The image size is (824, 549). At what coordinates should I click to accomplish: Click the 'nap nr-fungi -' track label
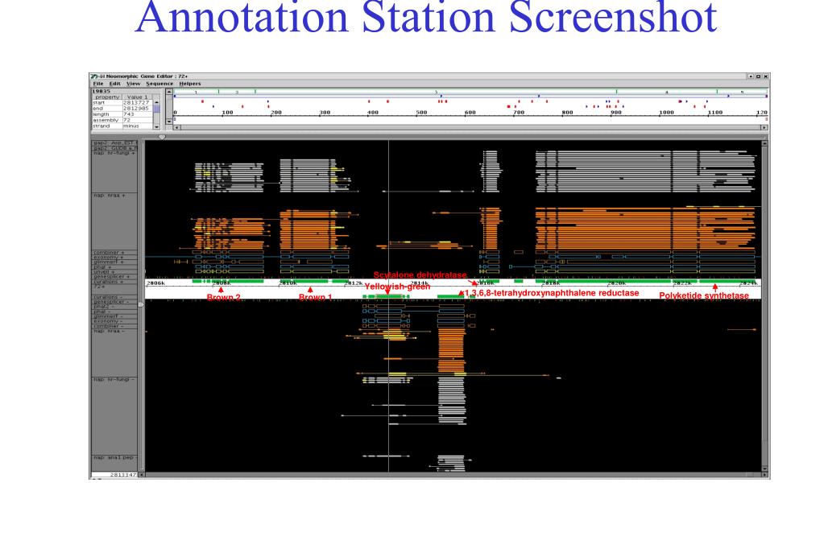point(114,379)
